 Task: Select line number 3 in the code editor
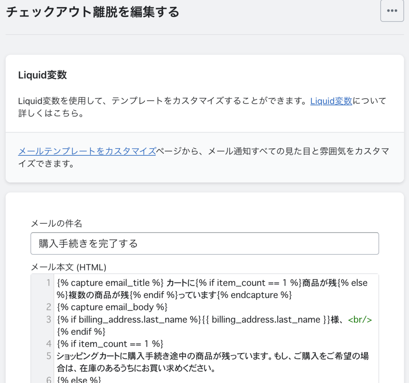[x=48, y=319]
